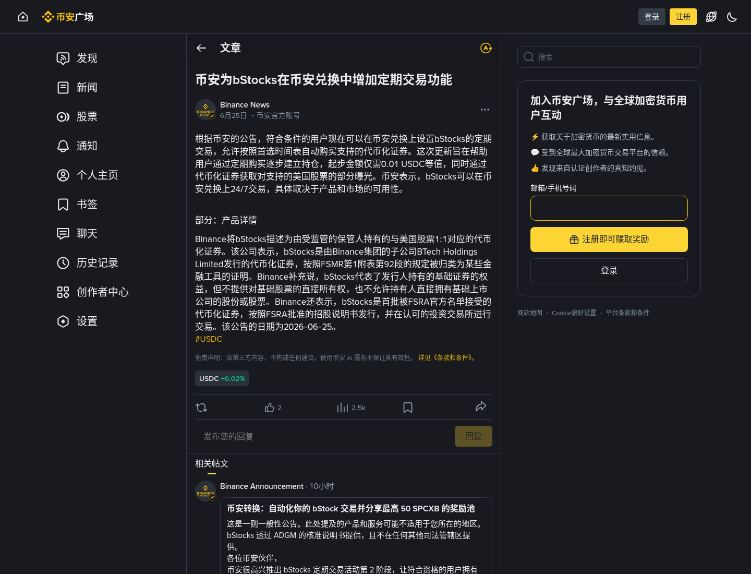Click the 10小时 timestamp on related post

[x=322, y=486]
